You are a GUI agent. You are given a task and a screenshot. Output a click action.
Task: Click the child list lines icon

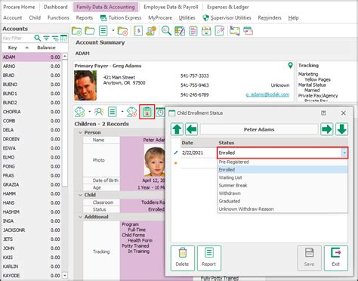pyautogui.click(x=113, y=112)
